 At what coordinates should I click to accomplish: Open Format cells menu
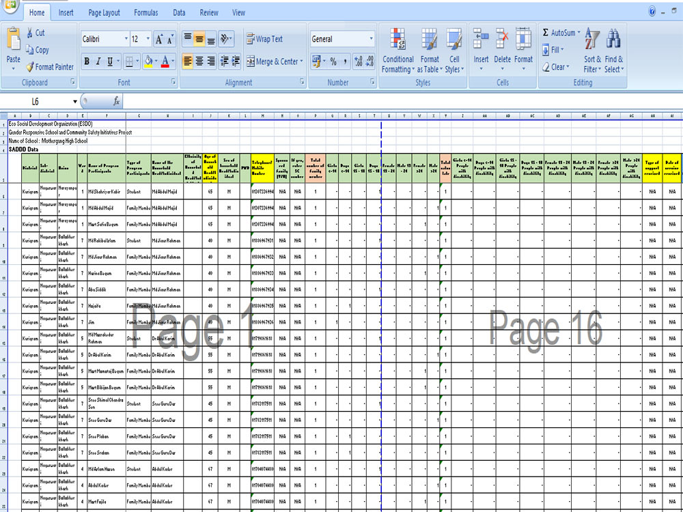[x=523, y=51]
